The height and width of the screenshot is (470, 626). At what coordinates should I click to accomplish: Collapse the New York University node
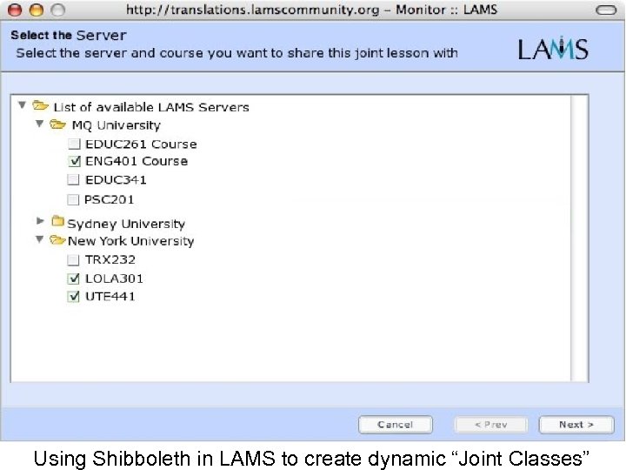click(x=39, y=239)
